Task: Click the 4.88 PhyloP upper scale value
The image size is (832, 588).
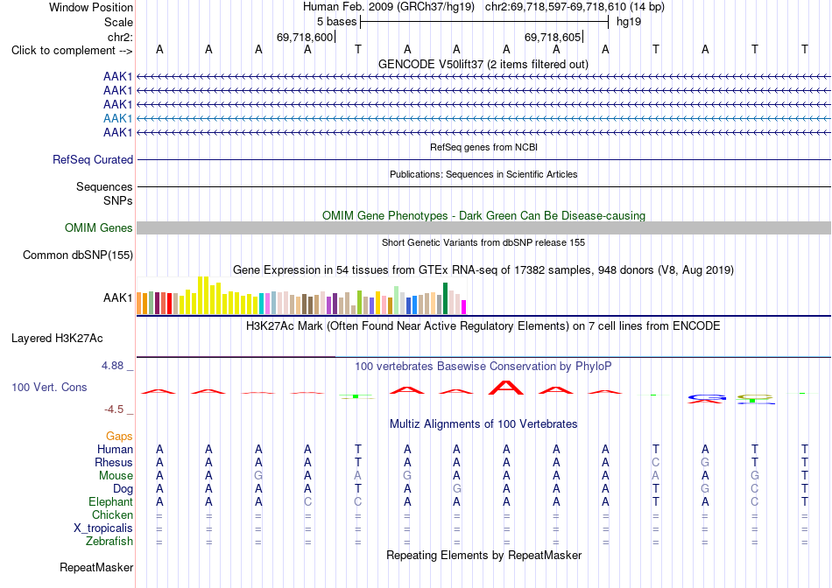Action: point(112,366)
